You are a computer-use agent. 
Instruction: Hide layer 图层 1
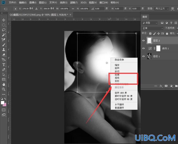click(x=143, y=56)
